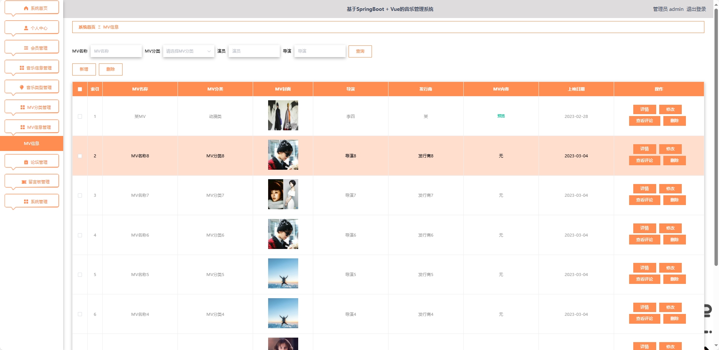This screenshot has height=350, width=719.
Task: Expand the 音乐信息管理 sidebar menu
Action: 32,68
